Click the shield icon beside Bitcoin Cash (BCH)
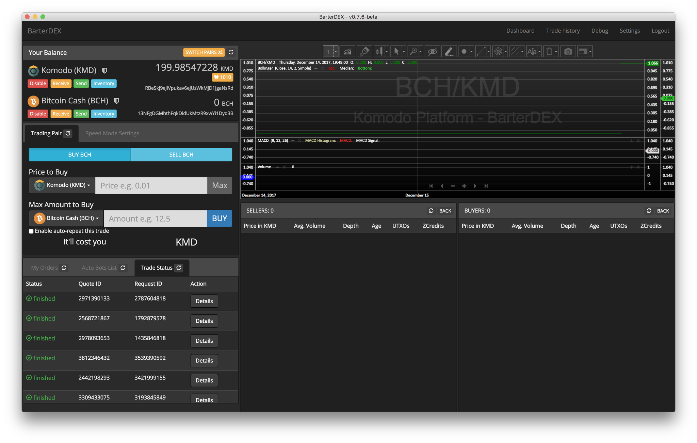 coord(116,101)
